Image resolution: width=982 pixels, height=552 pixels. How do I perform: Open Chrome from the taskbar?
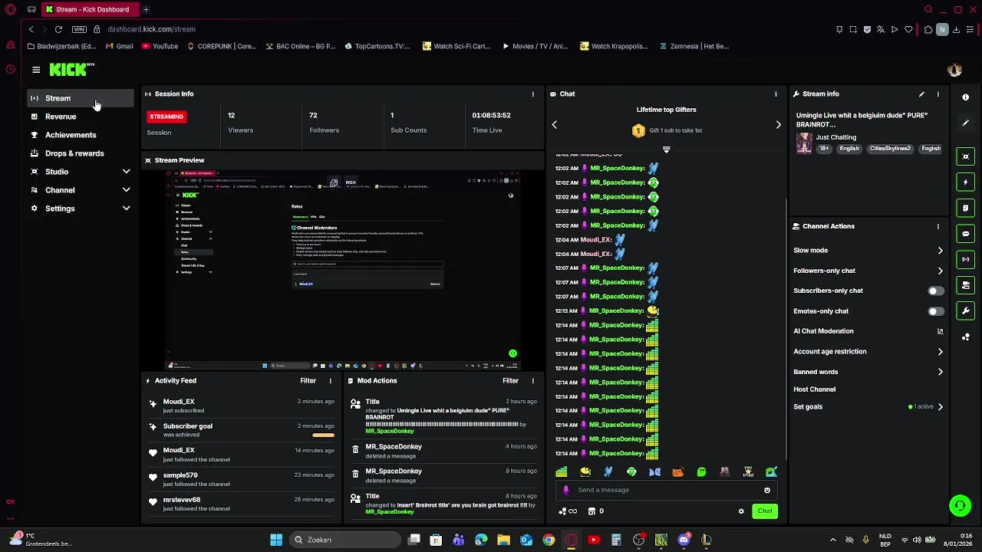point(549,540)
